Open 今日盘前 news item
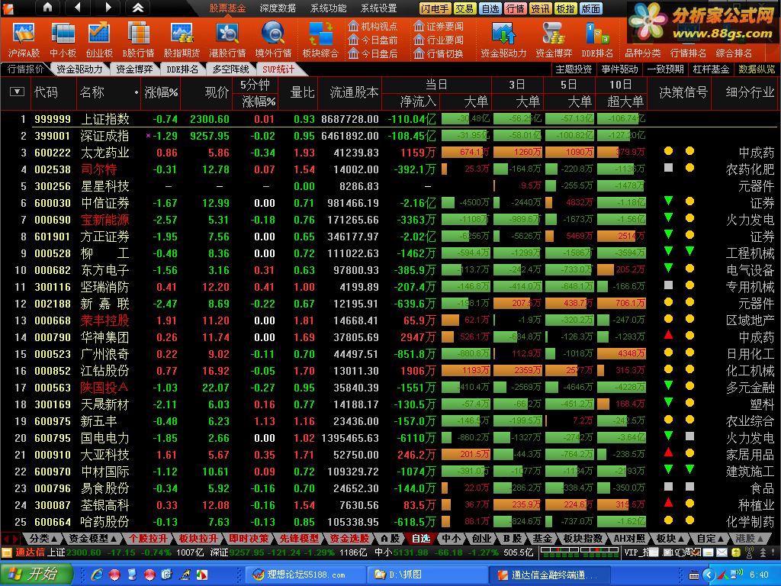Screen dimensions: 781x586 tap(372, 40)
